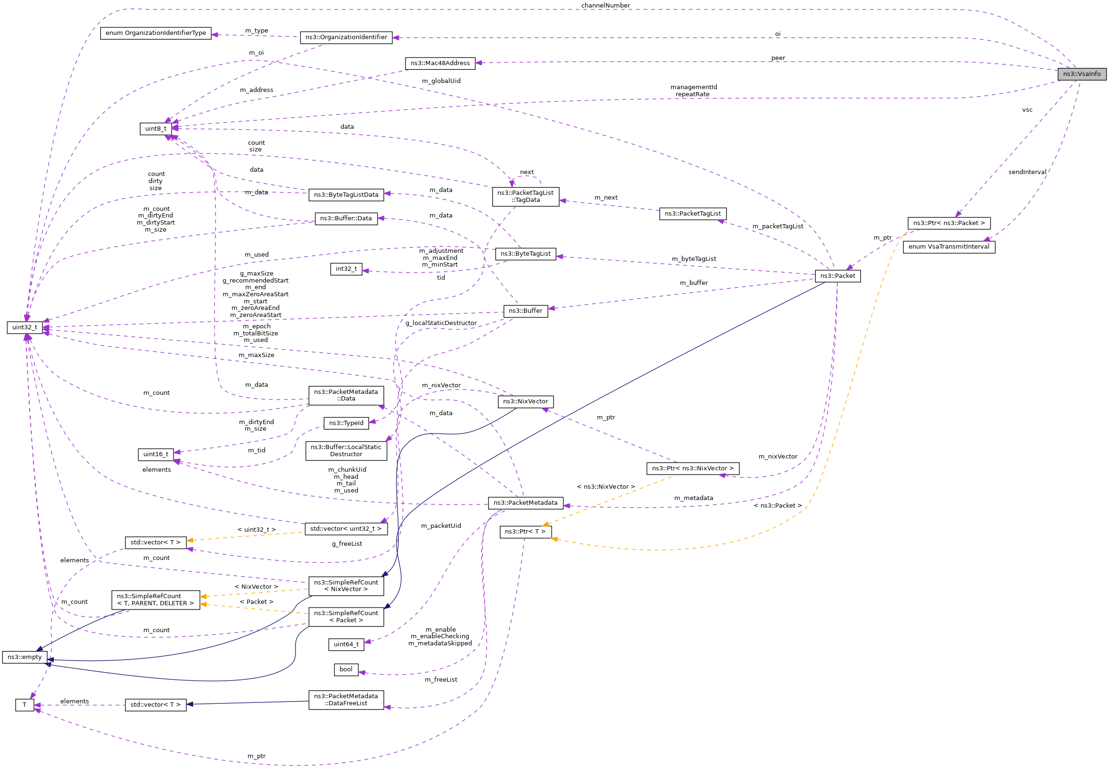Click the channelNumber edge label
The image size is (1109, 768).
605,6
